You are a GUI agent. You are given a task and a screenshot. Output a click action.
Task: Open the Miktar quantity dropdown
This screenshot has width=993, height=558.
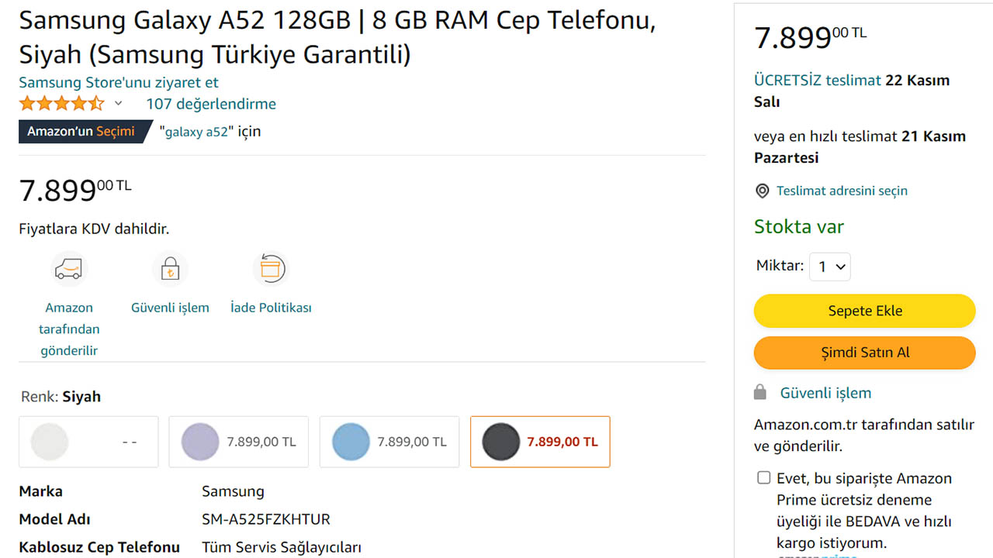(x=830, y=267)
